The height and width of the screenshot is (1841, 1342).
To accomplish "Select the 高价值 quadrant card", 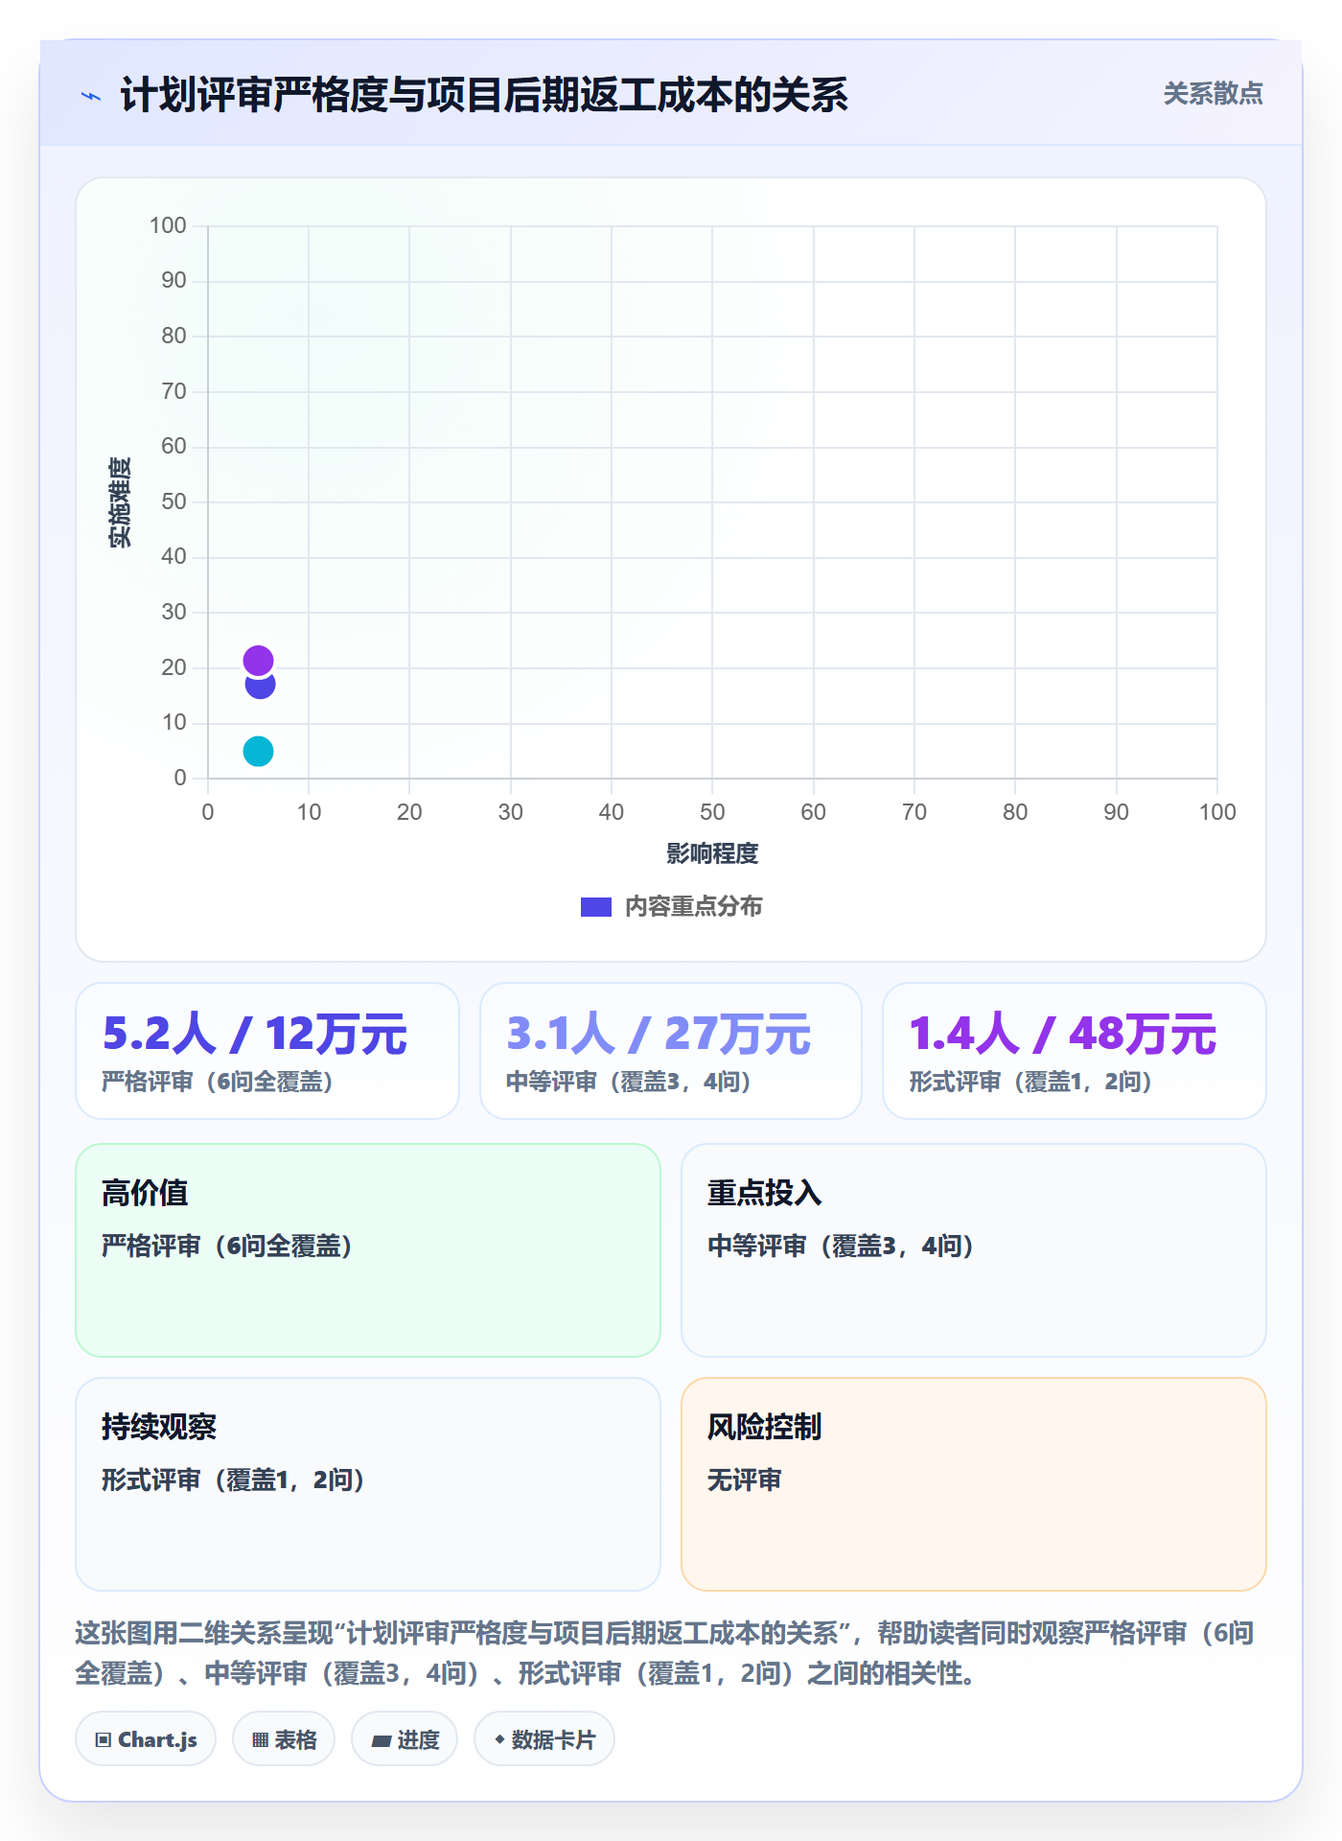I will point(368,1250).
